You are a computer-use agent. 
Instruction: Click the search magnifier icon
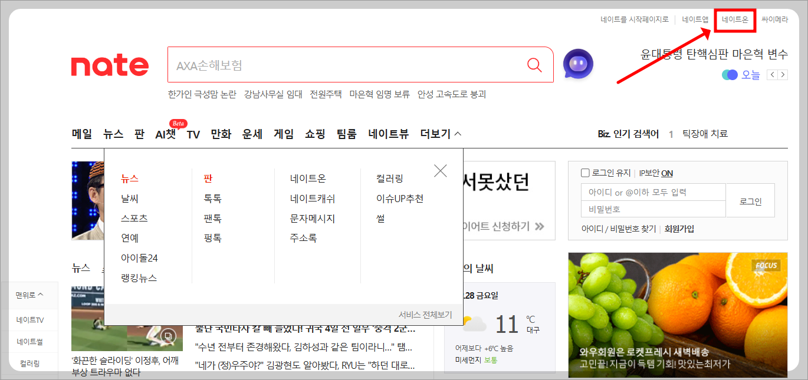click(534, 65)
